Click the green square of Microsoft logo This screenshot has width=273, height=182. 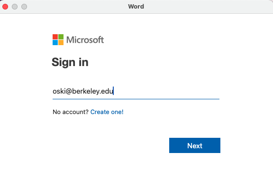61,37
